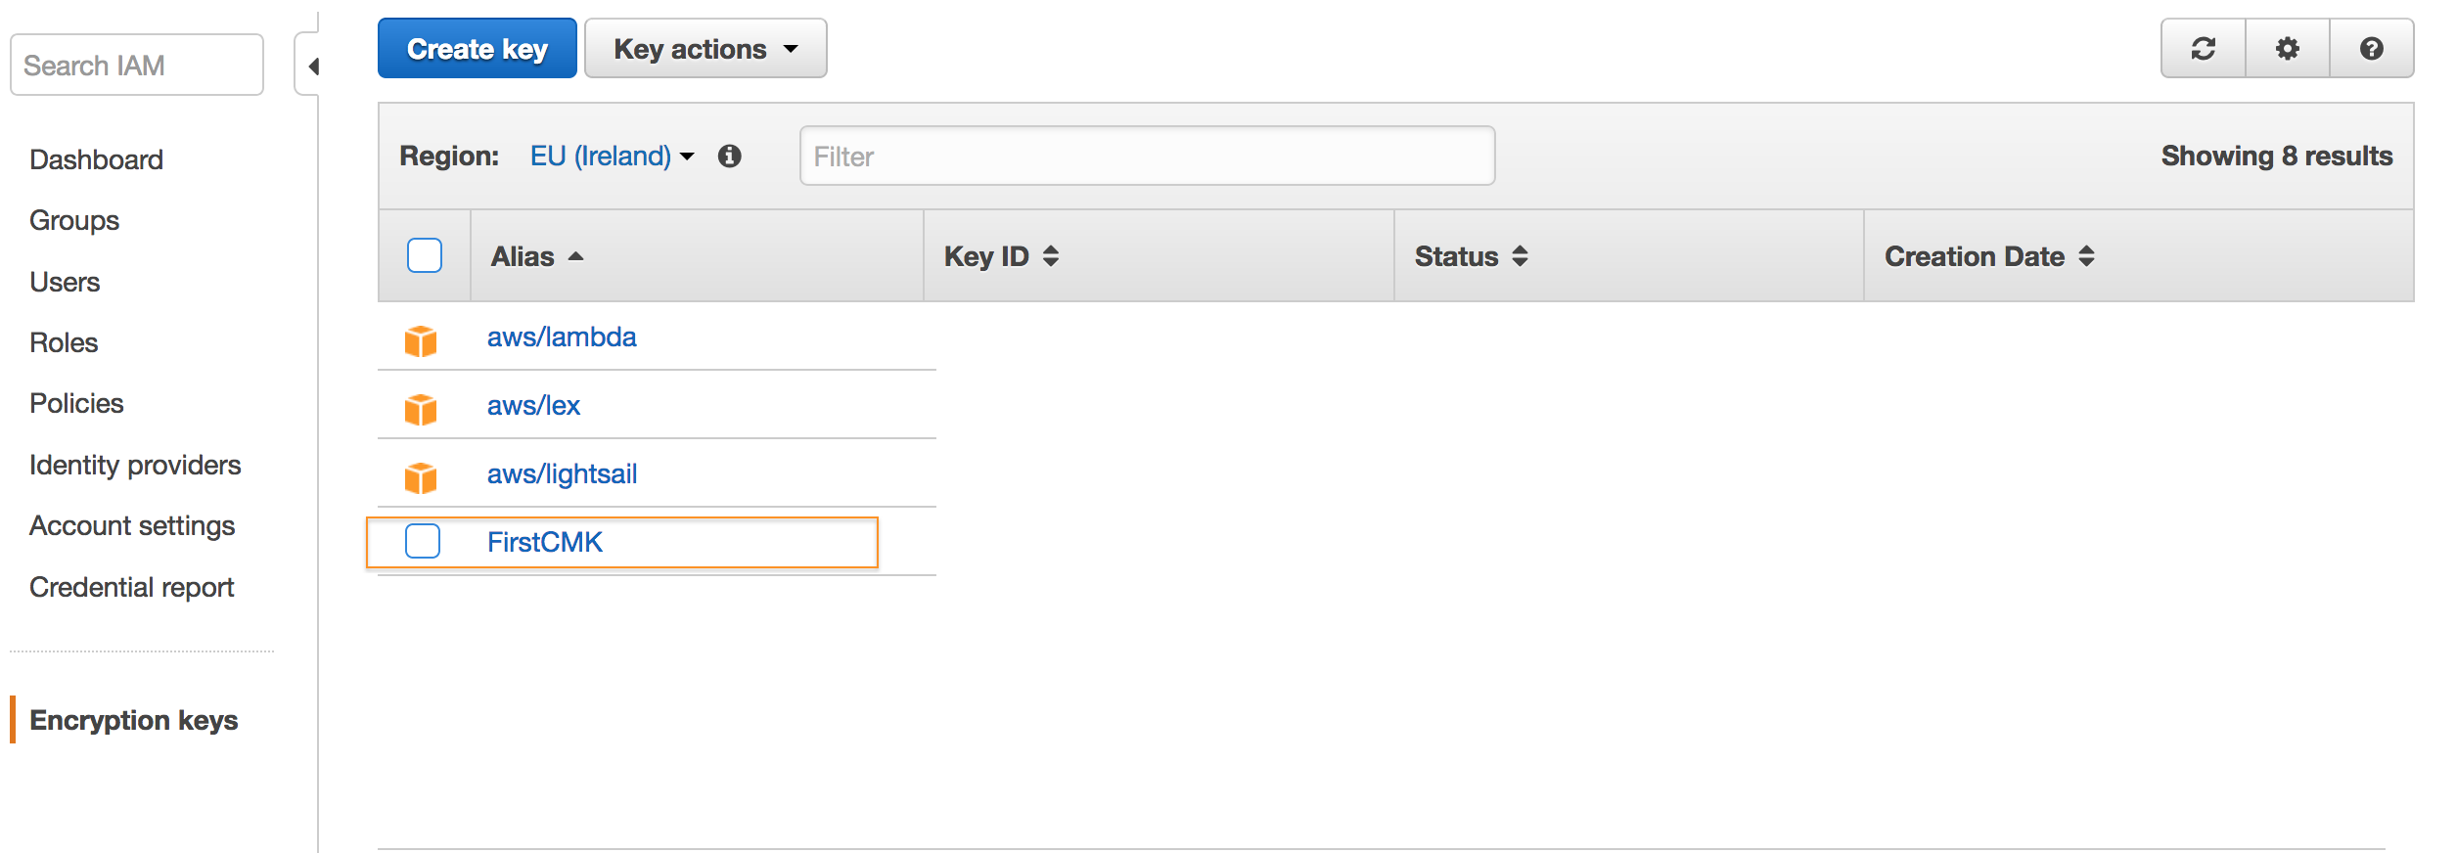Screen dimensions: 2456x853
Task: Click into the Search IAM box
Action: tap(137, 66)
